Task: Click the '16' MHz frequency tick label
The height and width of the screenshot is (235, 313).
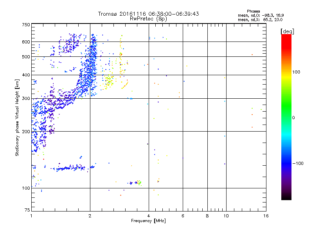Action: [266, 216]
